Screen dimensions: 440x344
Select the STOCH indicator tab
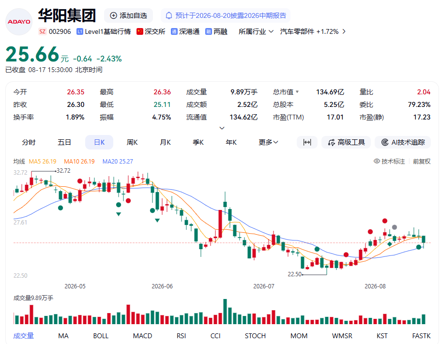pyautogui.click(x=256, y=336)
